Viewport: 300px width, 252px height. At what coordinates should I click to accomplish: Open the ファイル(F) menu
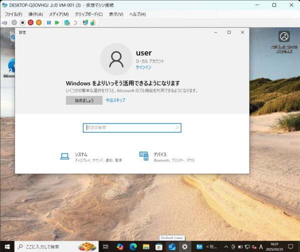(x=13, y=15)
